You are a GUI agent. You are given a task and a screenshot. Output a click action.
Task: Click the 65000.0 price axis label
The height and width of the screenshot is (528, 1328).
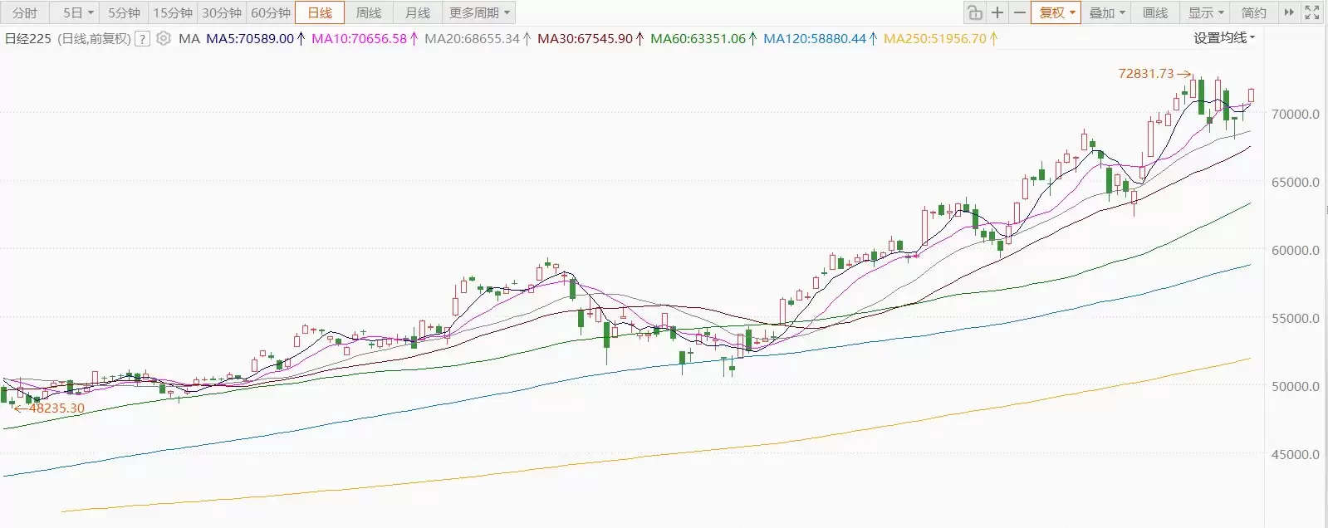tap(1295, 182)
